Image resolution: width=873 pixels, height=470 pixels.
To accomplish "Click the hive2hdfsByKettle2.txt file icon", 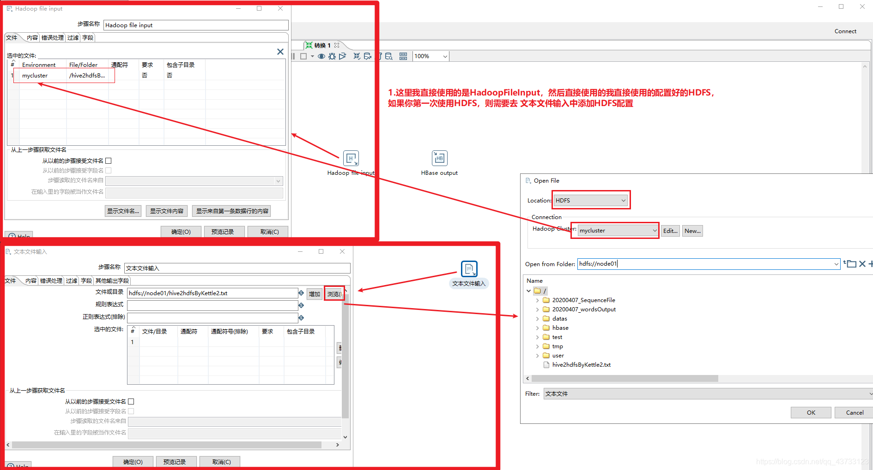I will coord(546,365).
